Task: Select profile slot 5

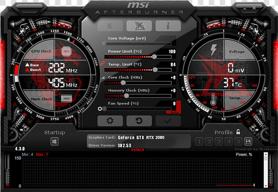Action: point(238,142)
